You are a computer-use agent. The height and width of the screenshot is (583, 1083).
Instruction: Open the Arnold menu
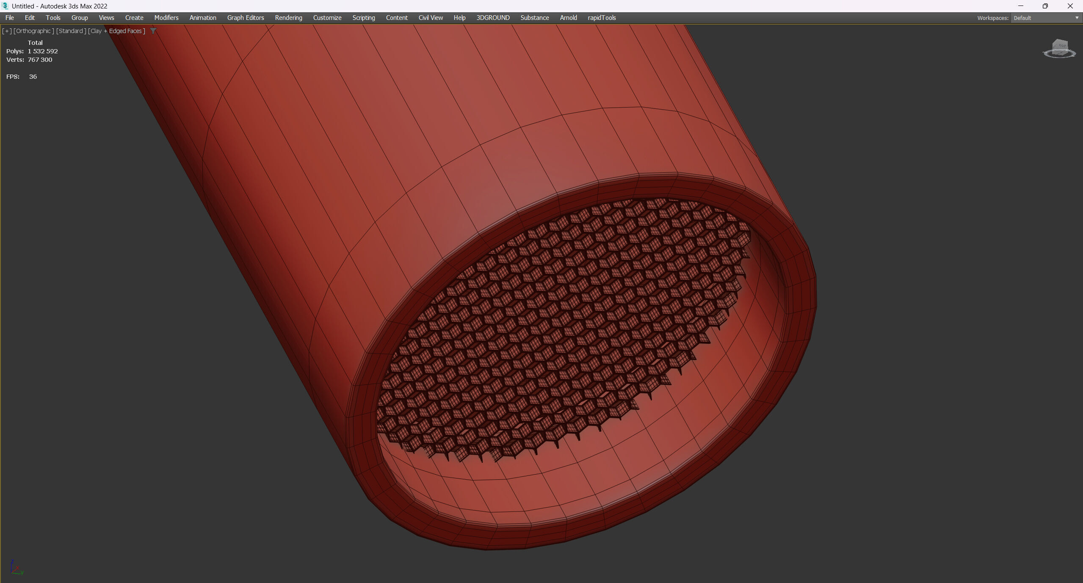568,18
